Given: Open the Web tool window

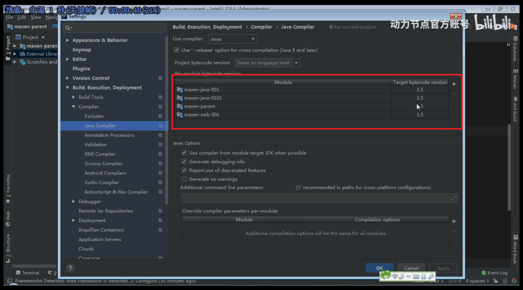Looking at the screenshot, I should [8, 218].
